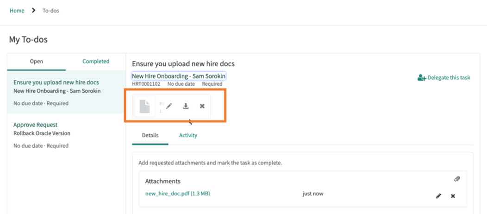Go to Home breadcrumb
This screenshot has width=487, height=214.
17,11
